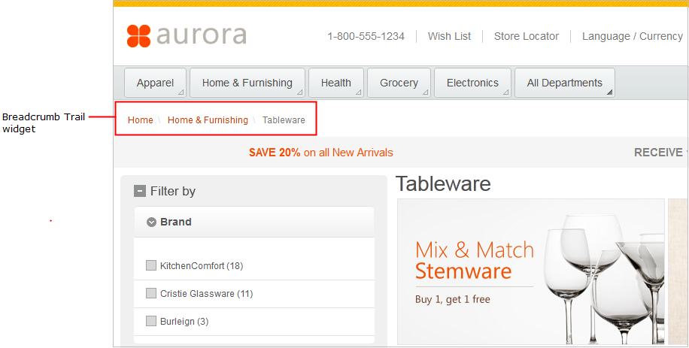Open the Home & Furnishing menu
Viewport: 689px width, 348px height.
click(x=247, y=83)
